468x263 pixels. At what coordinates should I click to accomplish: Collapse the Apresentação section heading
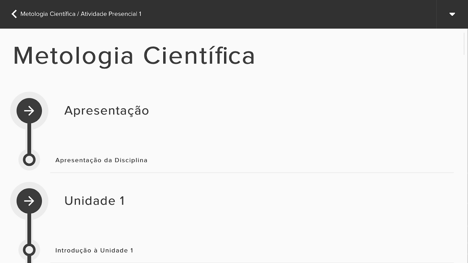107,111
